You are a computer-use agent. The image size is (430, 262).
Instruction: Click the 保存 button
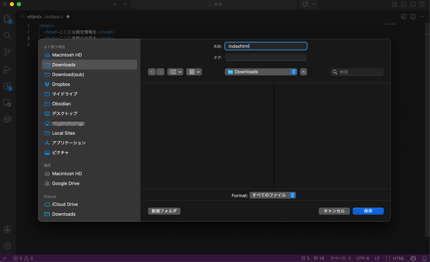(368, 211)
